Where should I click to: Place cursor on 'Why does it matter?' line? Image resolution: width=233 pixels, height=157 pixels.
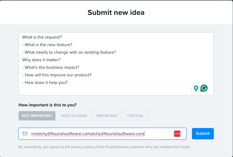(41, 60)
